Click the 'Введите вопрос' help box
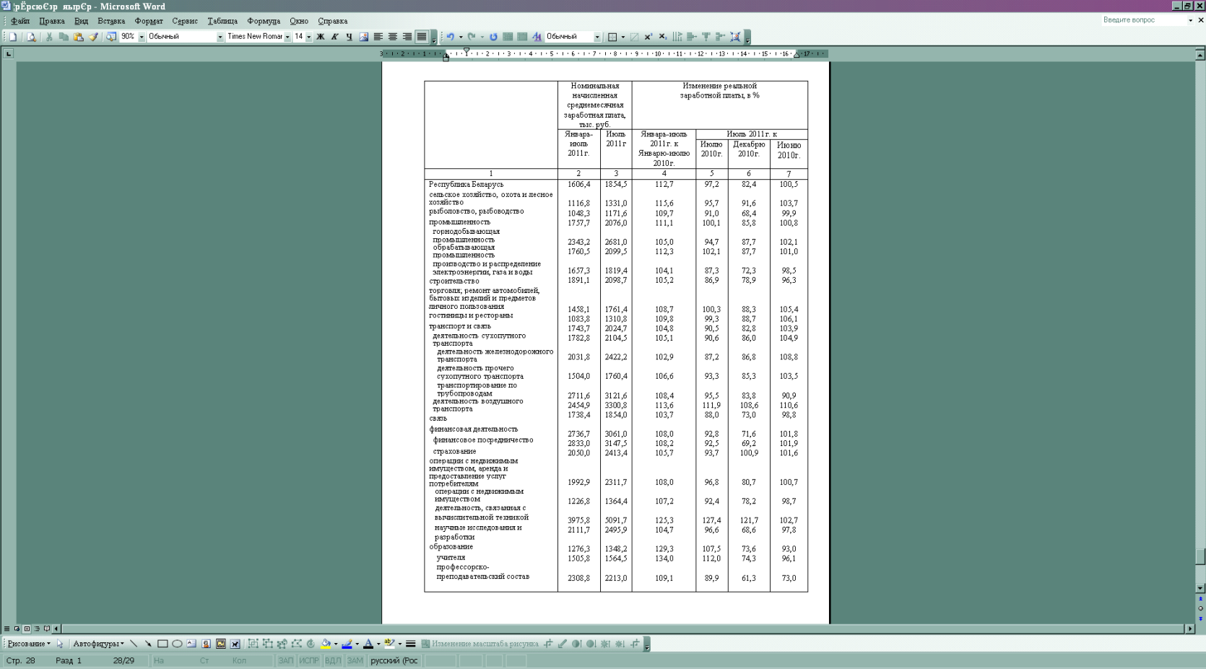Screen dimensions: 1206x669 (x=1143, y=20)
